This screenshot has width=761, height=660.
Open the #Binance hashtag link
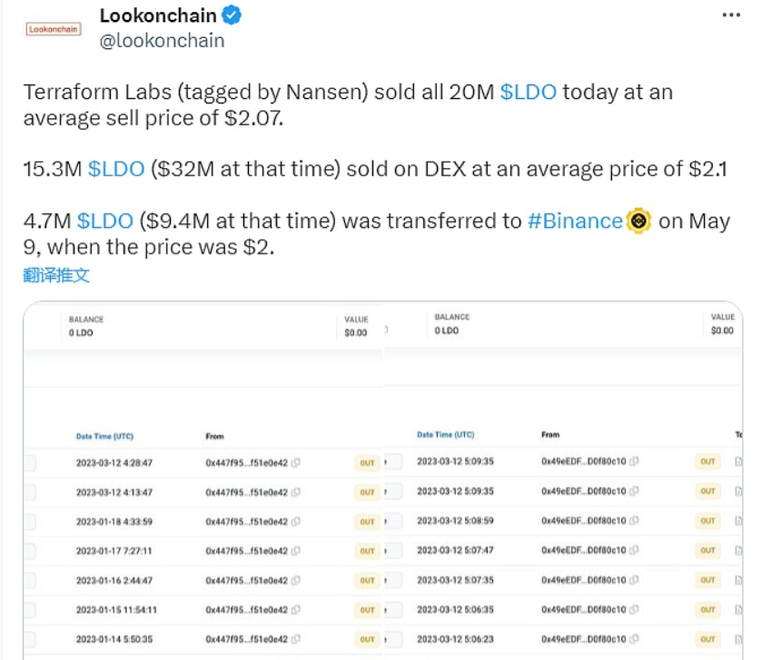[x=575, y=221]
